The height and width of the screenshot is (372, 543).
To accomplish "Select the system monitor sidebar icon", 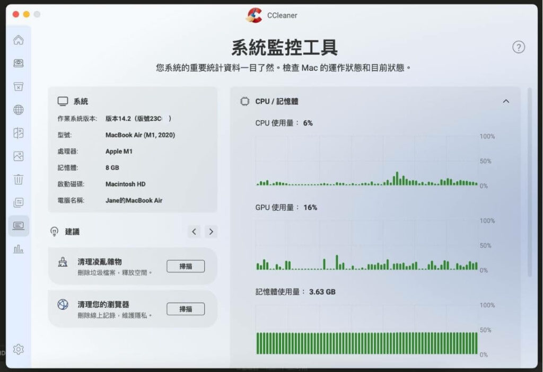I will click(x=19, y=226).
